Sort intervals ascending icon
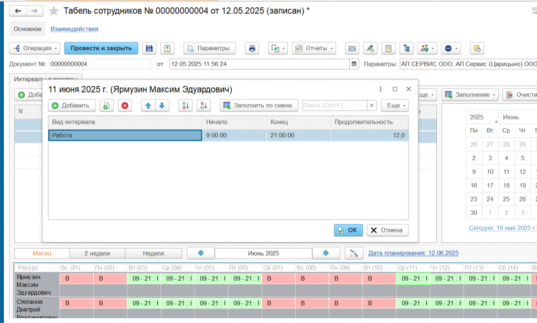Viewport: 537px width, 323px height. tap(185, 105)
